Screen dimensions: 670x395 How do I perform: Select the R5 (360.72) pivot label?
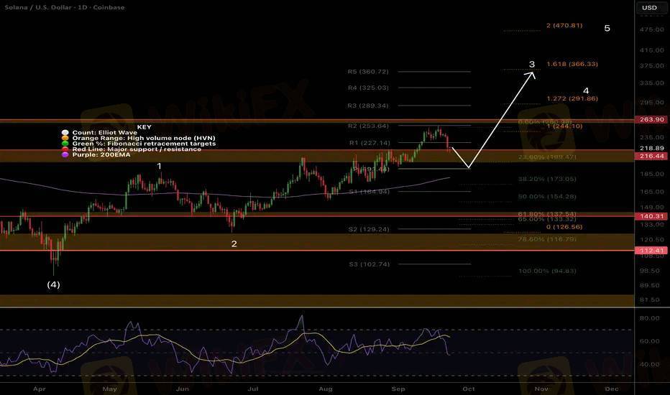click(x=368, y=72)
